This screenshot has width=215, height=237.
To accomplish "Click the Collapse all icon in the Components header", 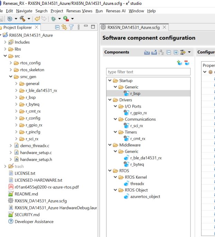I will (169, 52).
